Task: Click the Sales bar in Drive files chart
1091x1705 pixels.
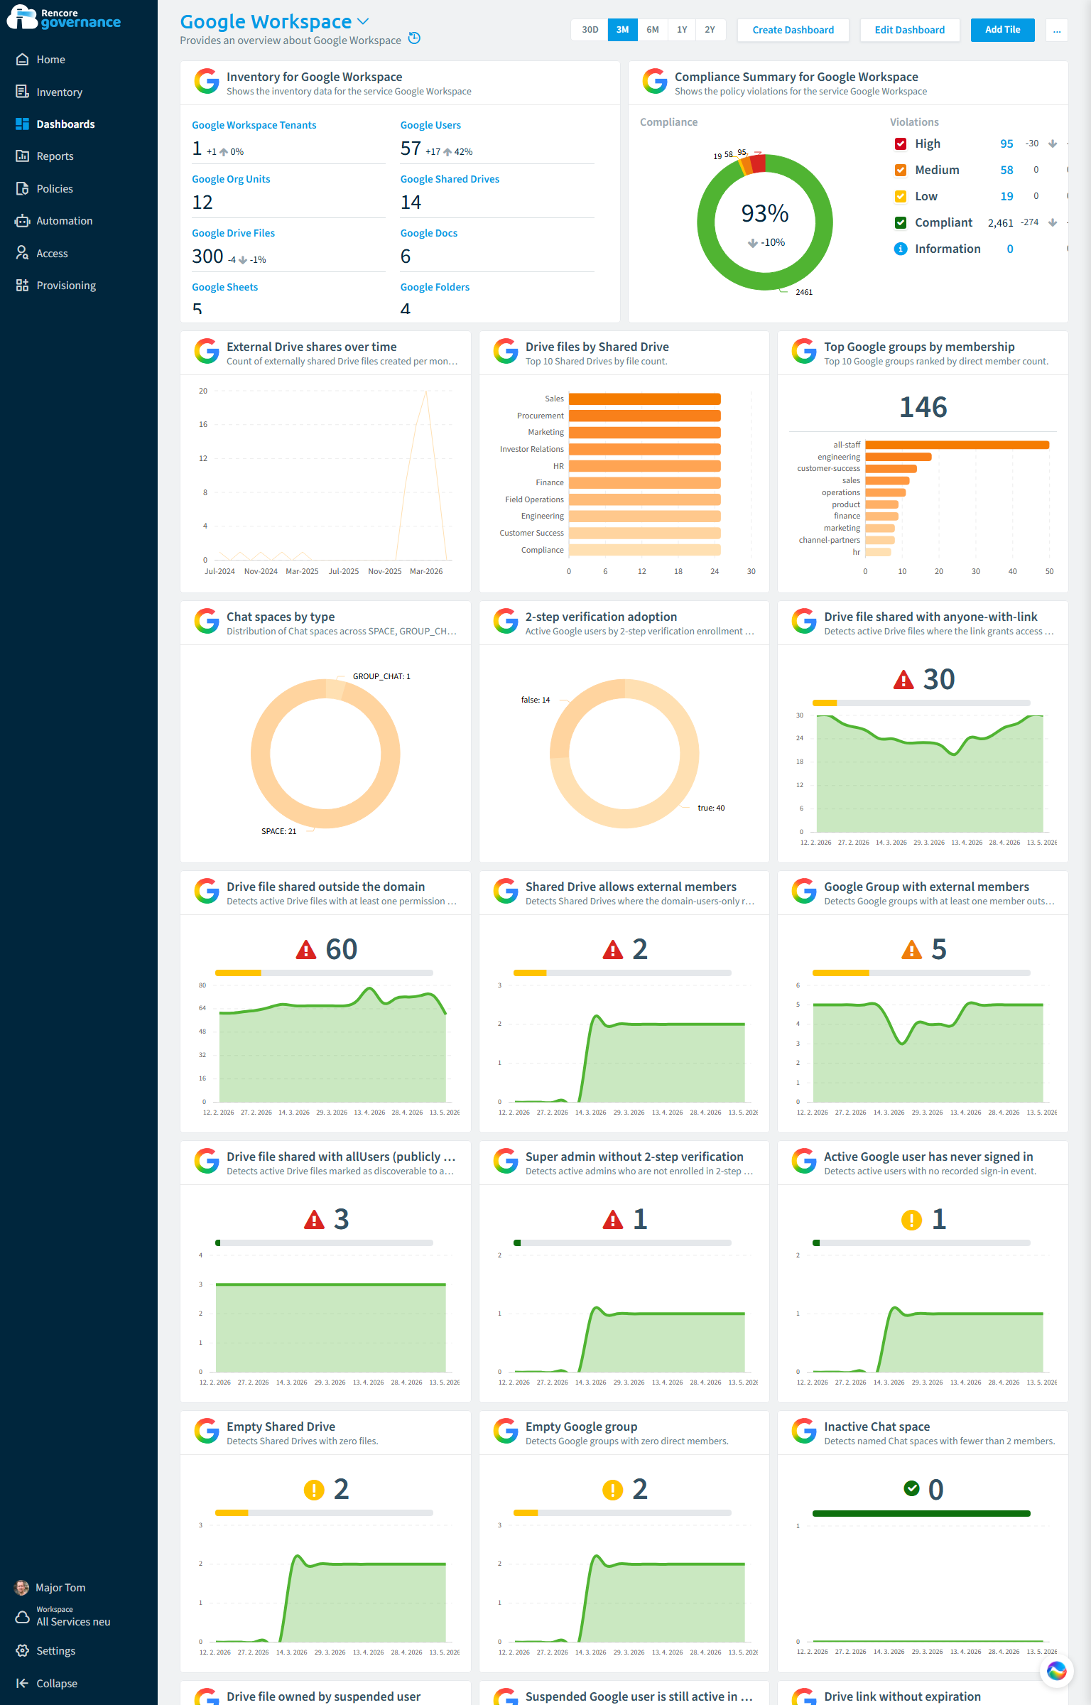Action: [x=645, y=399]
